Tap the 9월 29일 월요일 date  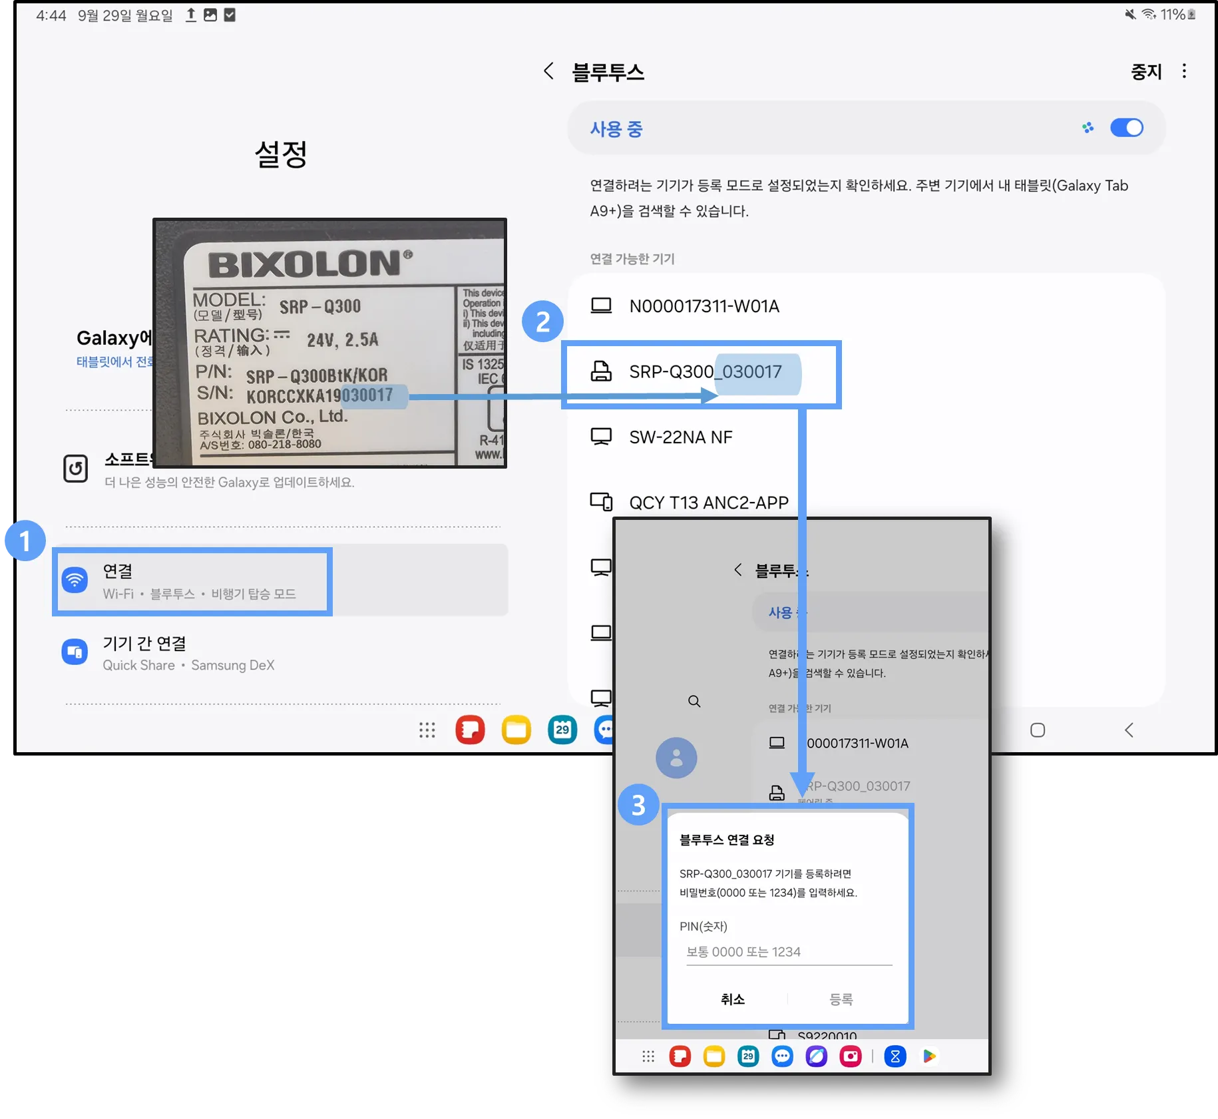[125, 15]
